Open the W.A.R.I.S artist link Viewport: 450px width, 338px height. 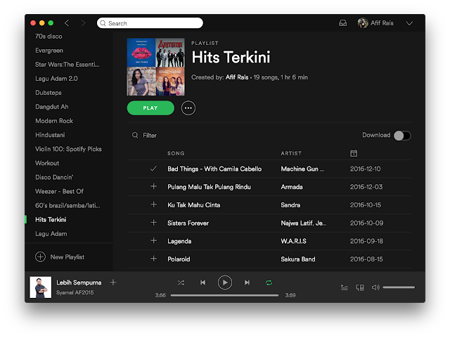pyautogui.click(x=293, y=241)
